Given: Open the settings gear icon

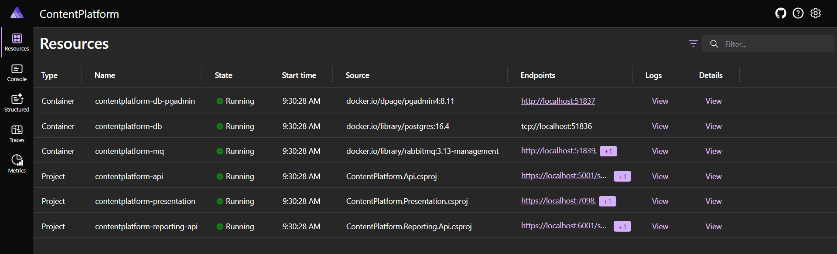Looking at the screenshot, I should [816, 14].
